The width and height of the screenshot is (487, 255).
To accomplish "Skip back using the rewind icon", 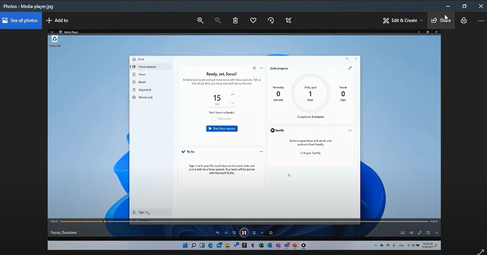I will pos(234,233).
